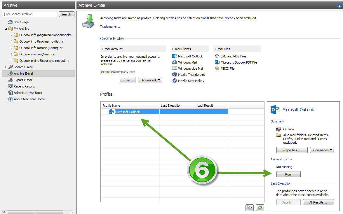
Task: Click folder icon of Outlook matteo@wmd.hr
Action: click(x=16, y=54)
